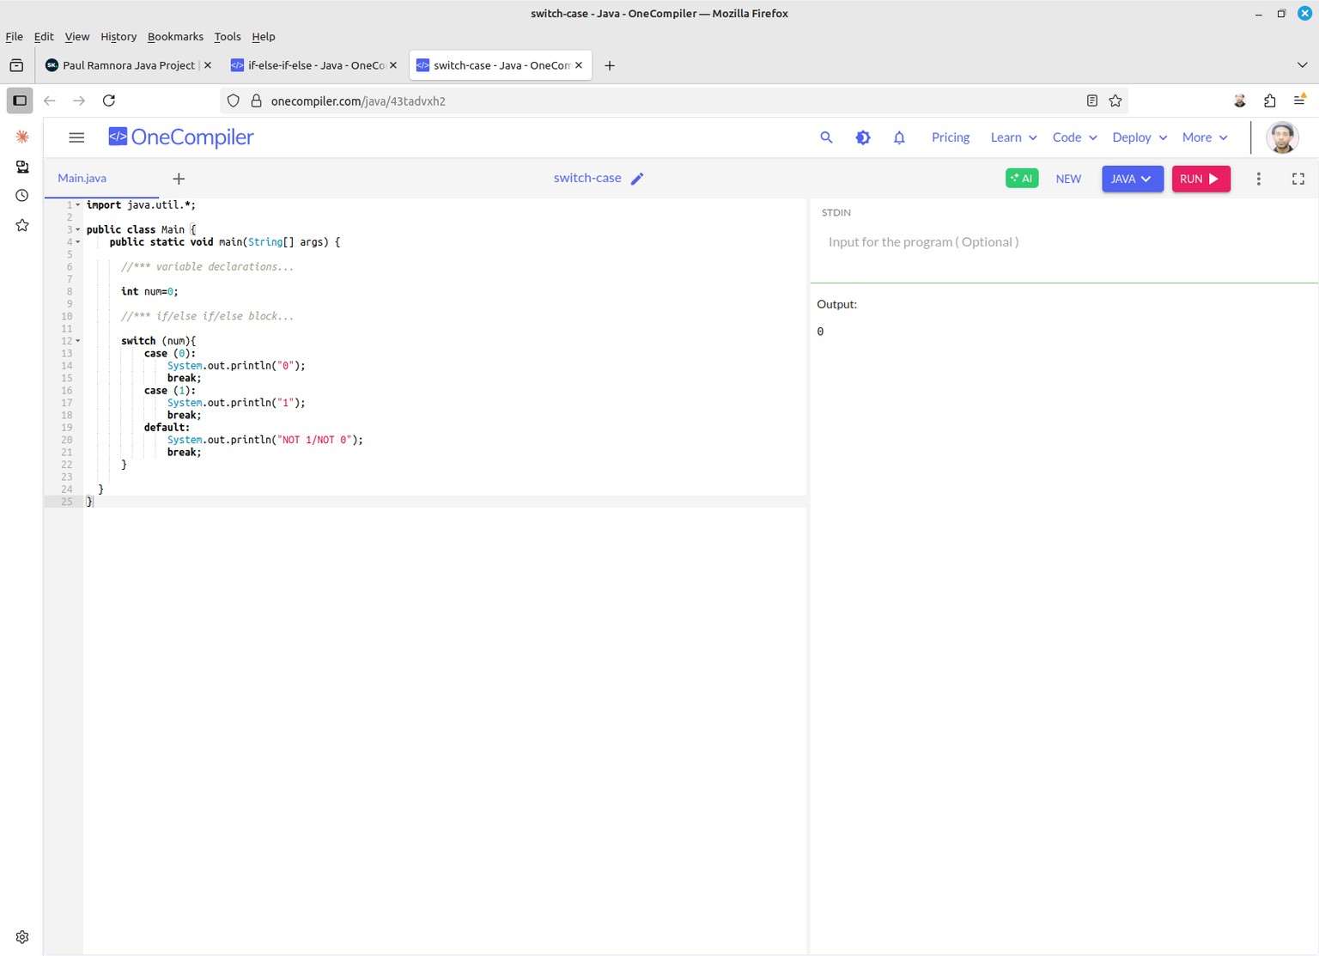The height and width of the screenshot is (956, 1319).
Task: Toggle dark theme with brightness icon
Action: coord(863,137)
